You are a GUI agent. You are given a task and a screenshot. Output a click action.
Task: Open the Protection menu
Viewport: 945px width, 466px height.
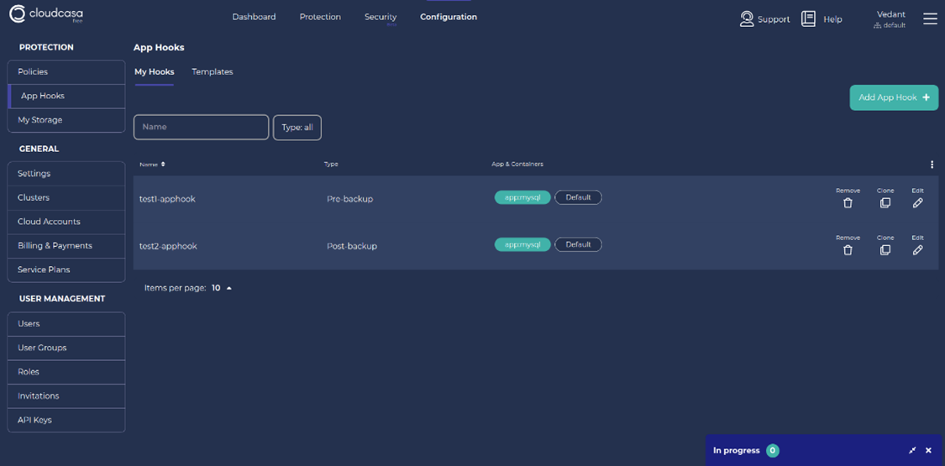[x=320, y=17]
